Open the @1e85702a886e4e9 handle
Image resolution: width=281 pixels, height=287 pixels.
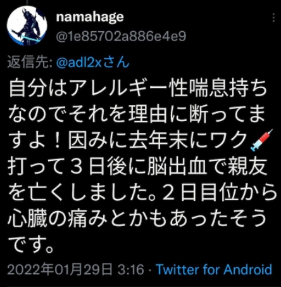pyautogui.click(x=121, y=36)
